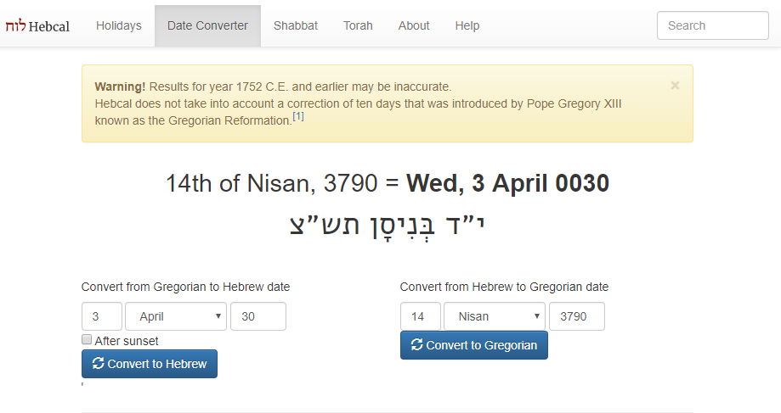The image size is (781, 413).
Task: Open the Holidays menu item
Action: pos(118,25)
